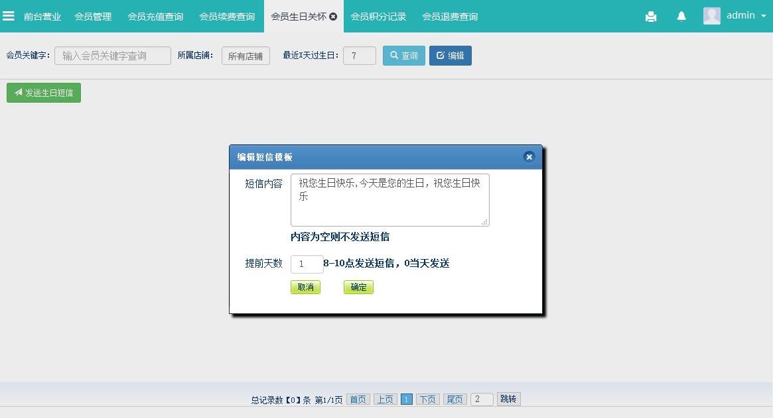Open the notification bell
This screenshot has width=773, height=418.
coord(681,17)
